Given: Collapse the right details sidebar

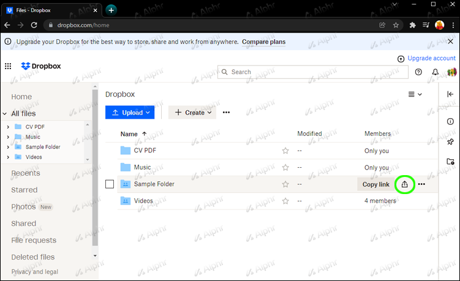Looking at the screenshot, I should (450, 94).
